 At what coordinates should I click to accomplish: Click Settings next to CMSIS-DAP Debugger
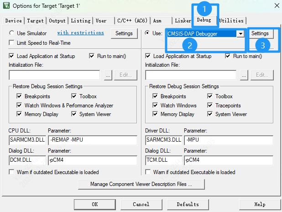tap(260, 34)
